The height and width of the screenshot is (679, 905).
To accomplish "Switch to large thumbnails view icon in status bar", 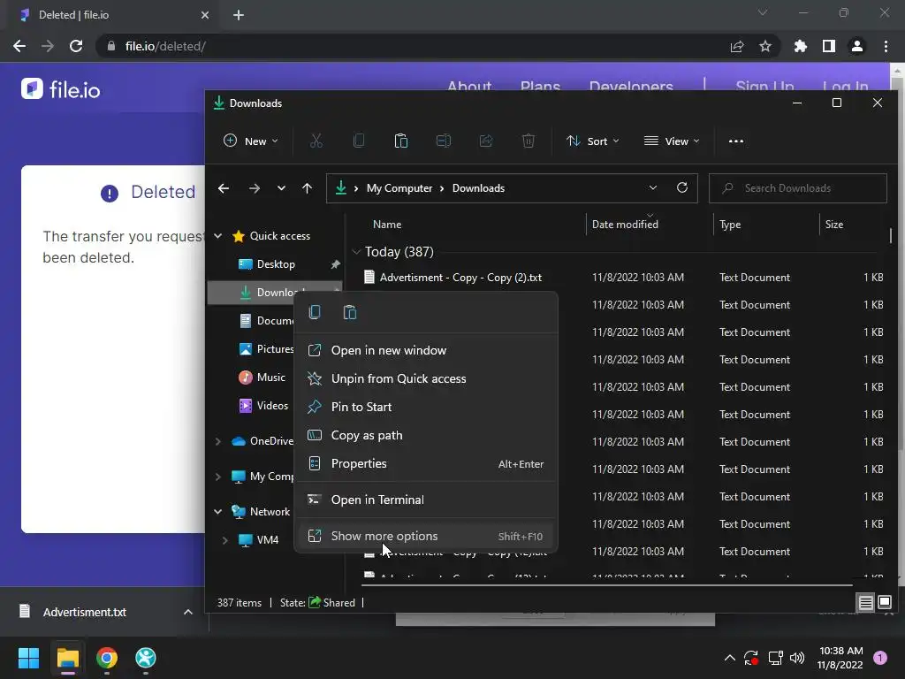I will (884, 603).
